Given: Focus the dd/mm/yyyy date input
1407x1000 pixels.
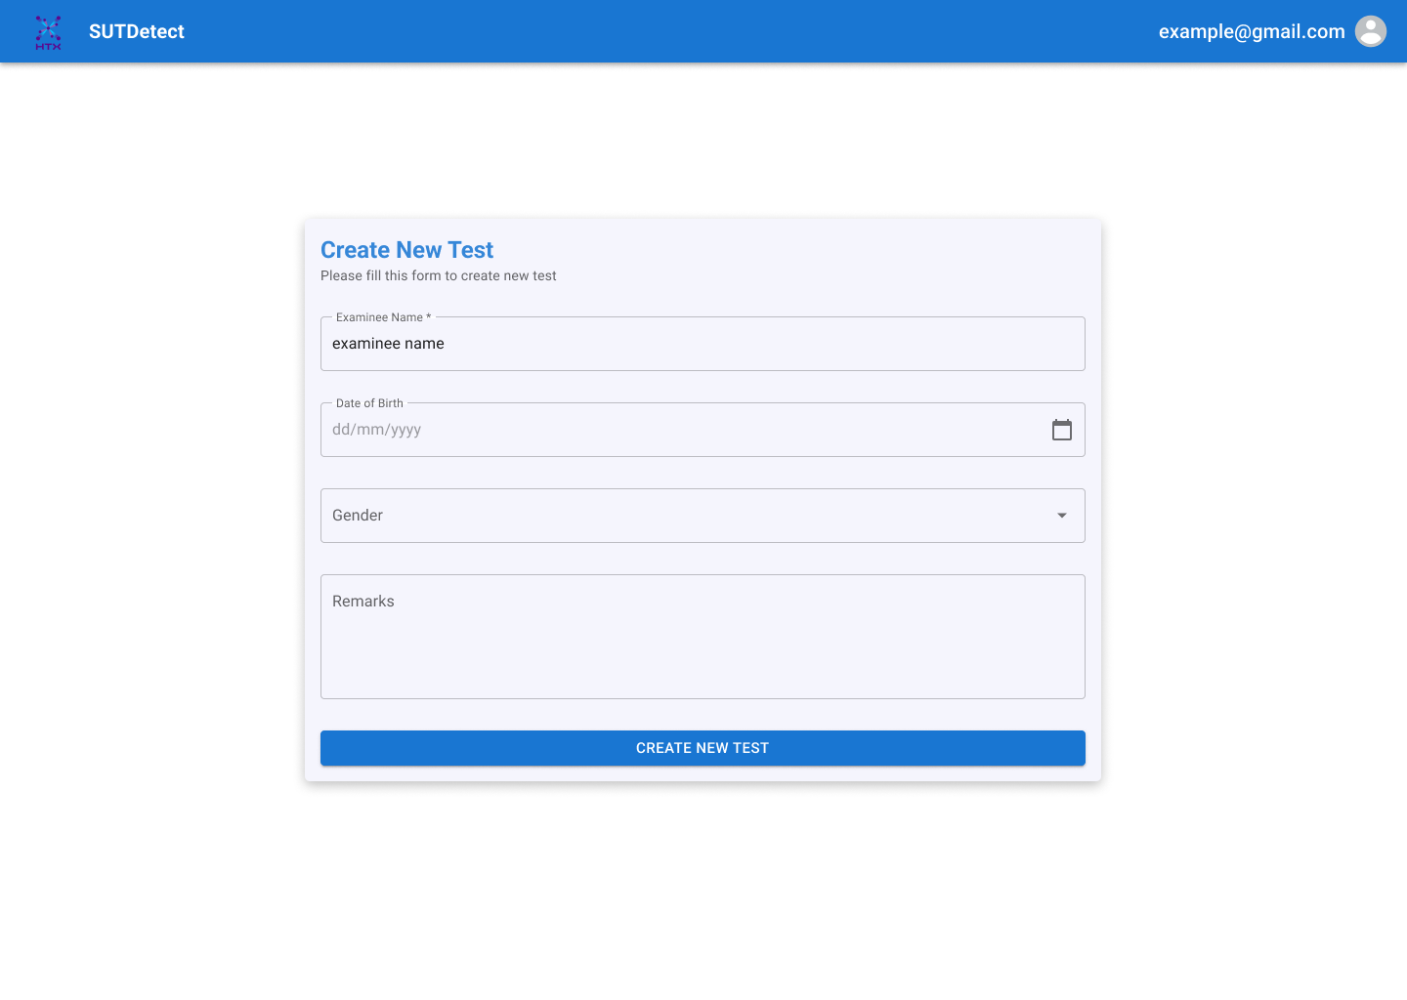Looking at the screenshot, I should click(489, 429).
